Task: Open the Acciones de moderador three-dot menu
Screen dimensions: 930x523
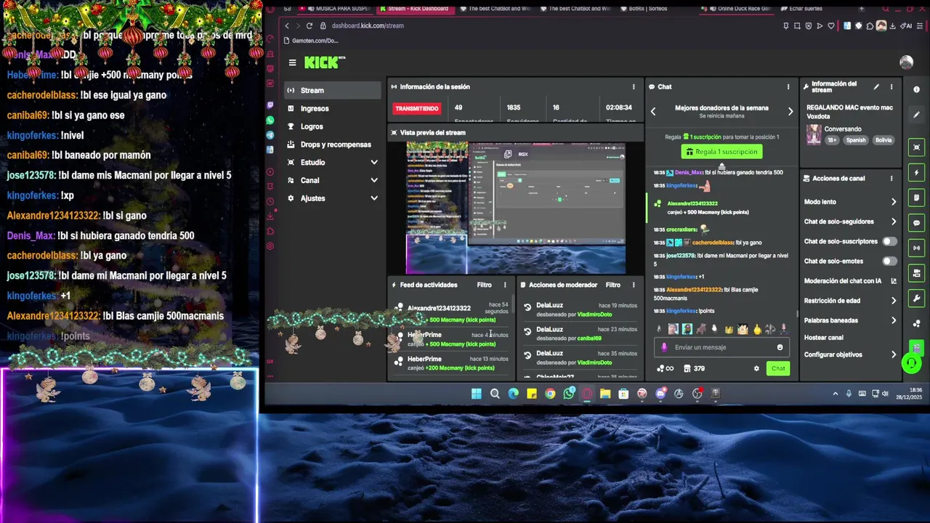Action: (x=634, y=285)
